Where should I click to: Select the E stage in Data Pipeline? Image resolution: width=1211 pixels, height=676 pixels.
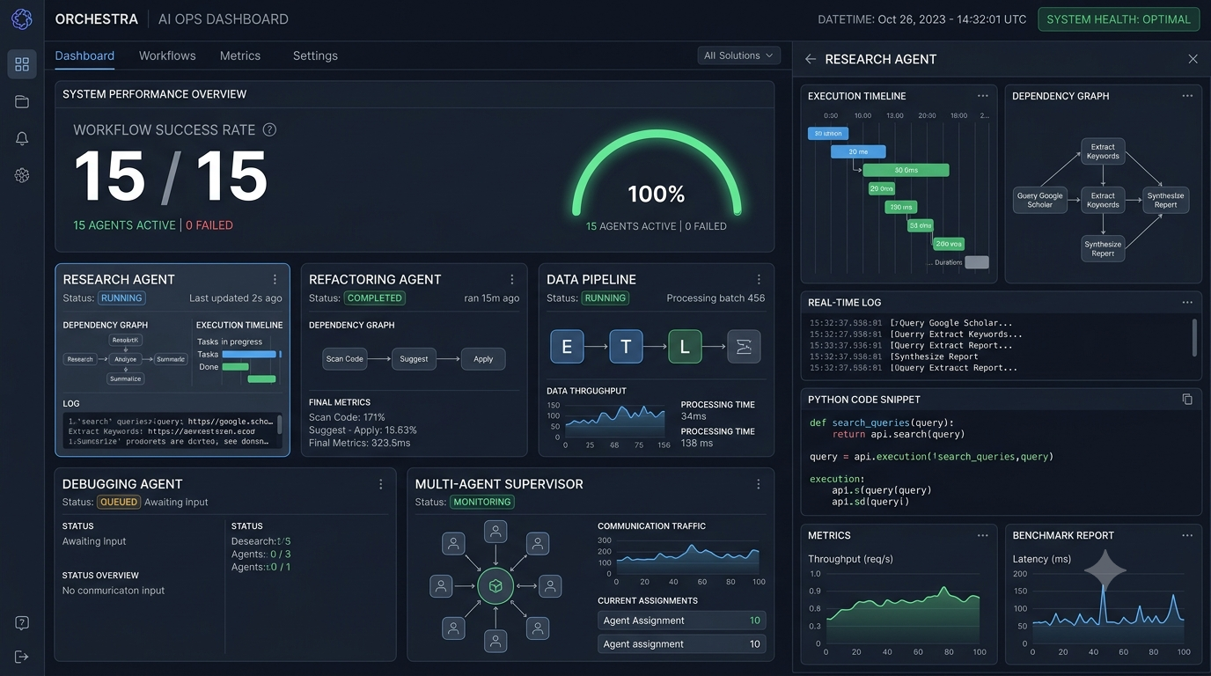(567, 347)
